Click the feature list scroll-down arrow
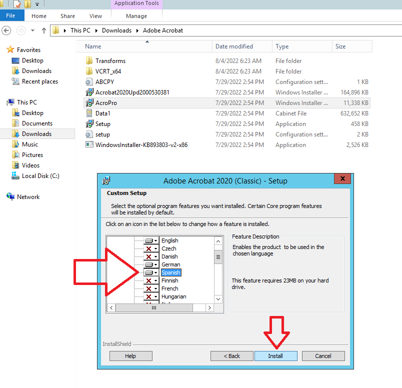 pyautogui.click(x=218, y=299)
